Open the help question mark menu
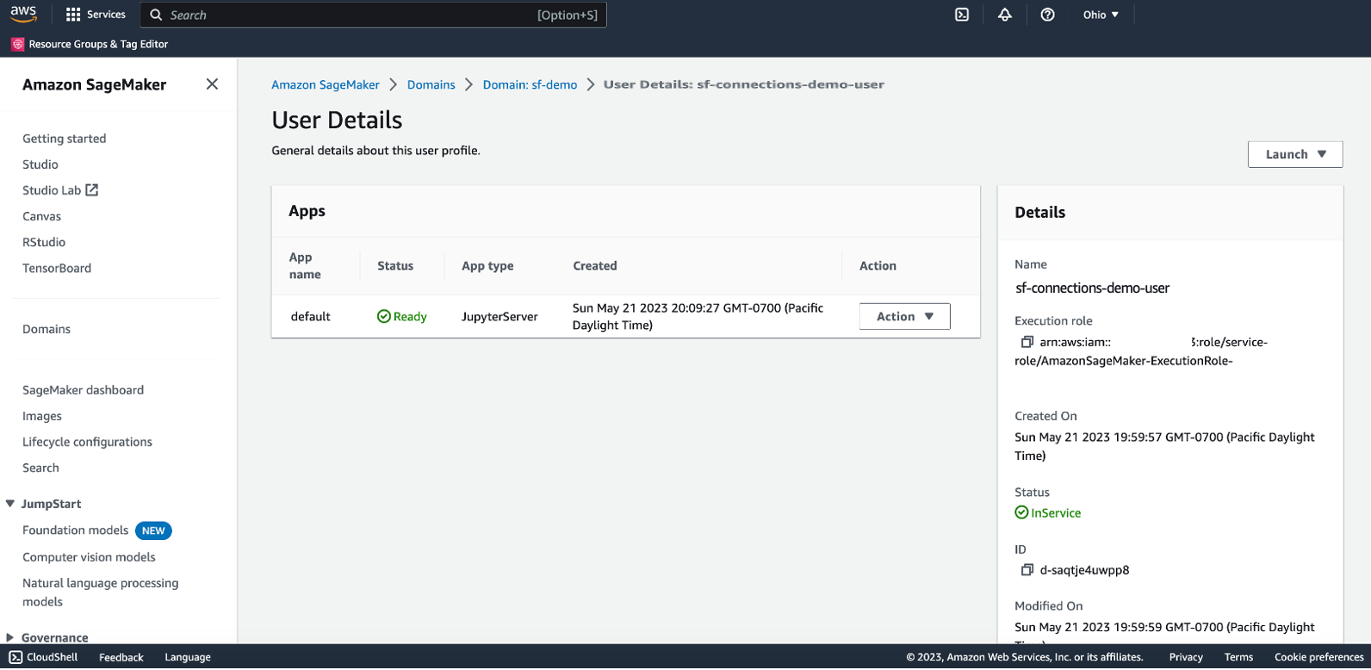 1048,15
